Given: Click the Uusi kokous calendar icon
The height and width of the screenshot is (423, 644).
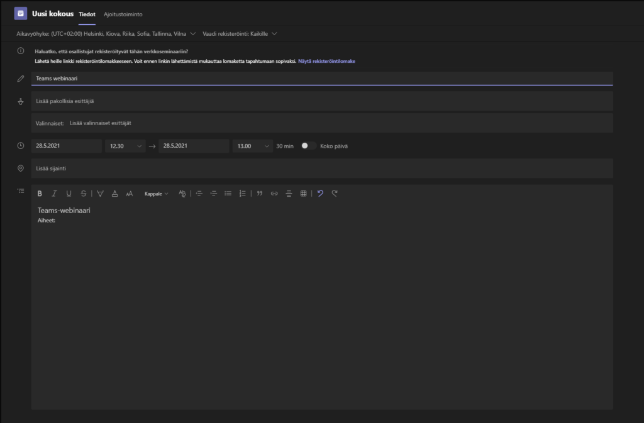Looking at the screenshot, I should (x=21, y=14).
